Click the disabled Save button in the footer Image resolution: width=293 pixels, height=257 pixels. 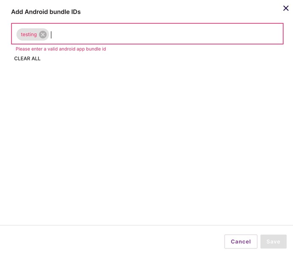click(274, 241)
